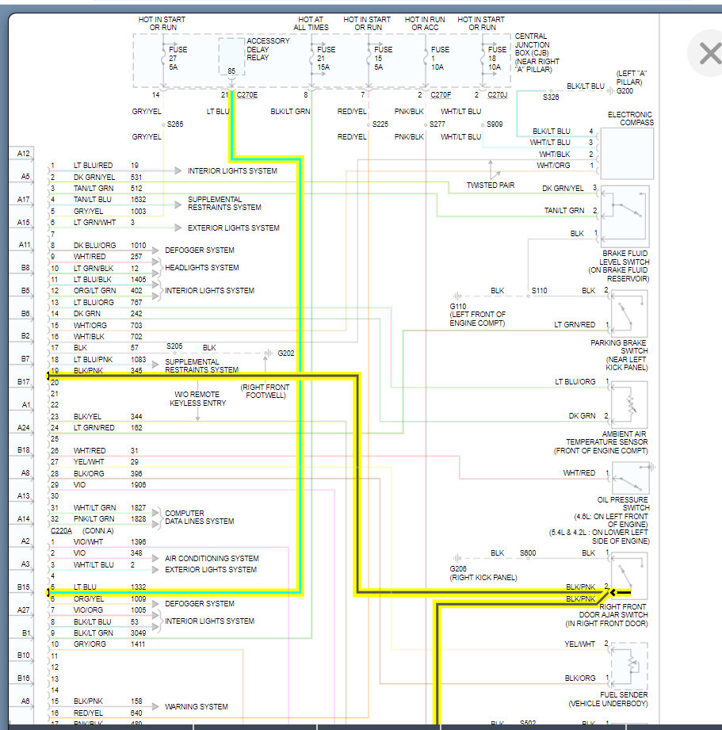Click wire label VIO/ORG 1005
The image size is (722, 730).
point(109,610)
